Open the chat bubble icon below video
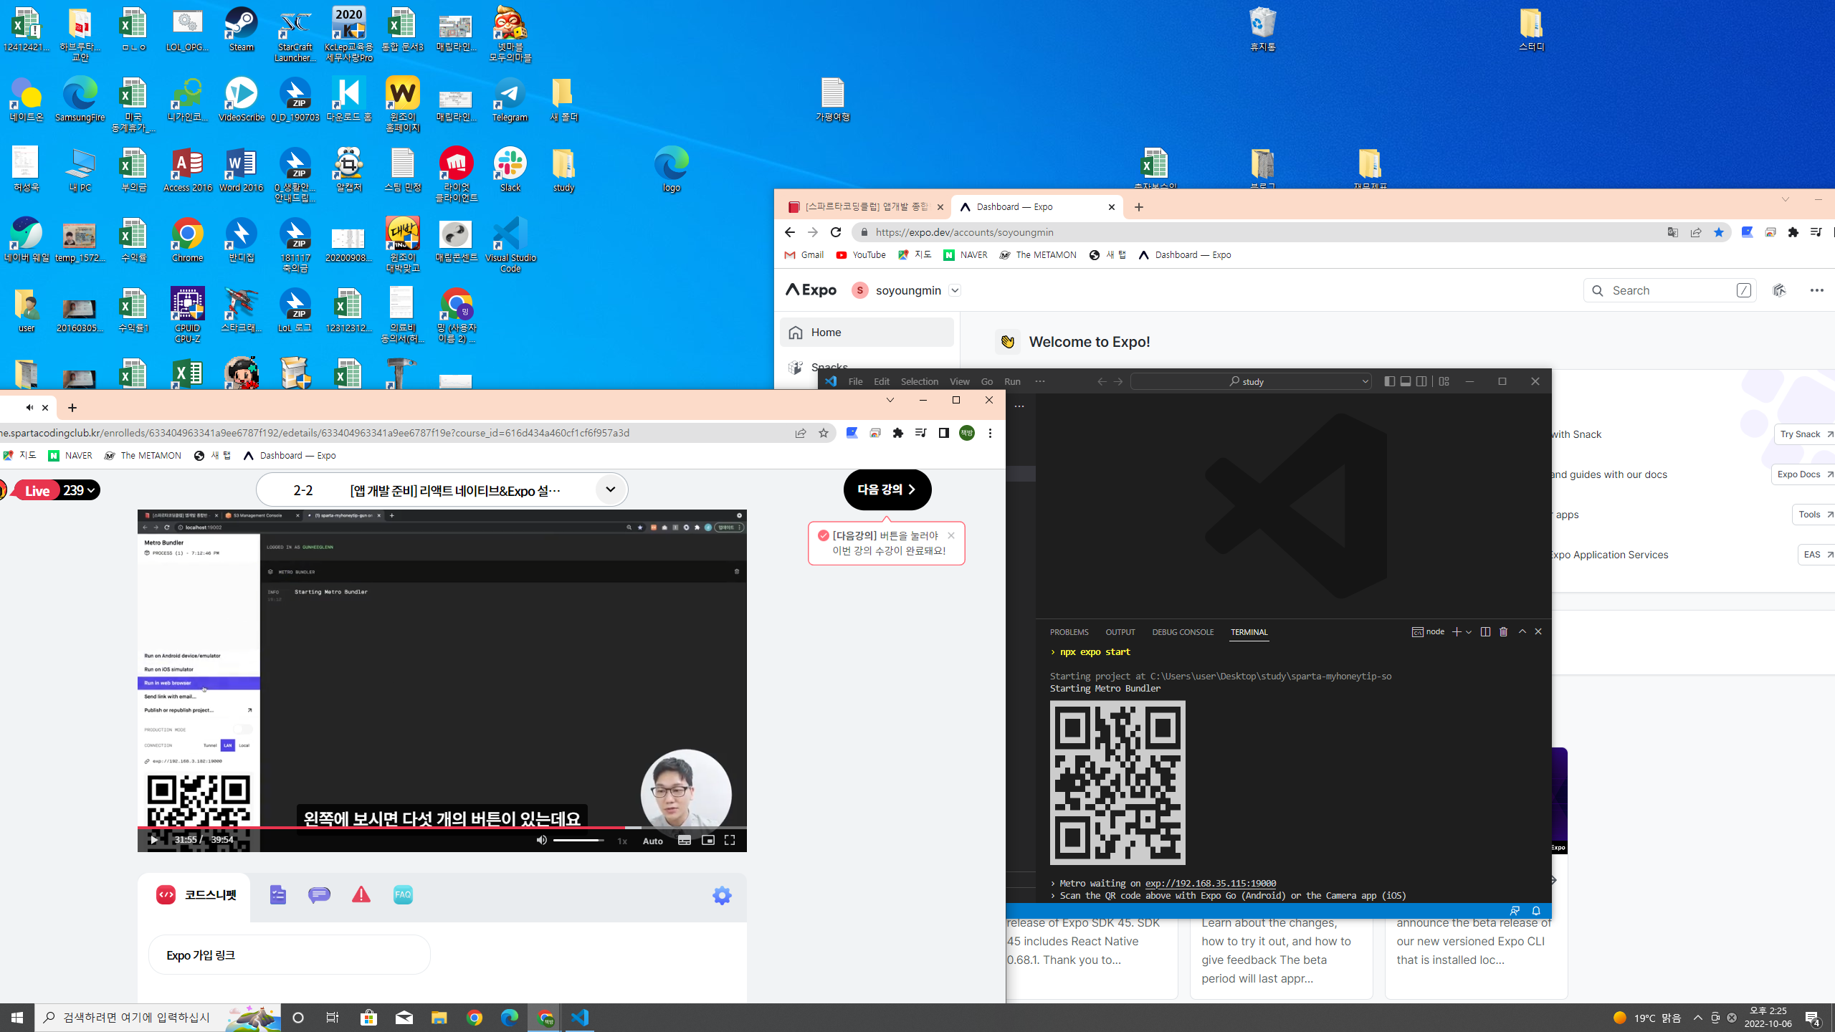The width and height of the screenshot is (1835, 1032). coord(319,894)
